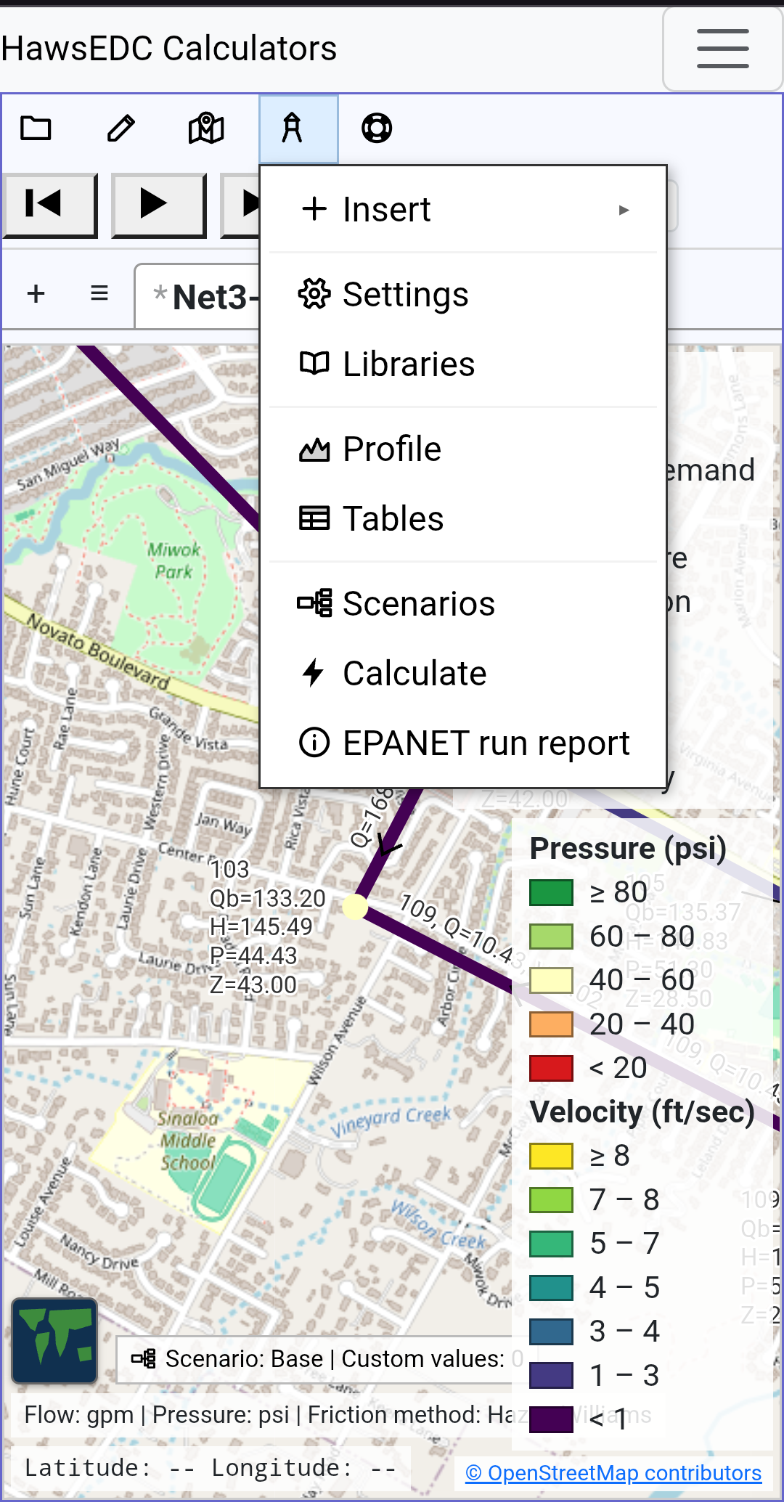This screenshot has height=1505, width=784.
Task: Select the Net3 document tab
Action: (197, 297)
